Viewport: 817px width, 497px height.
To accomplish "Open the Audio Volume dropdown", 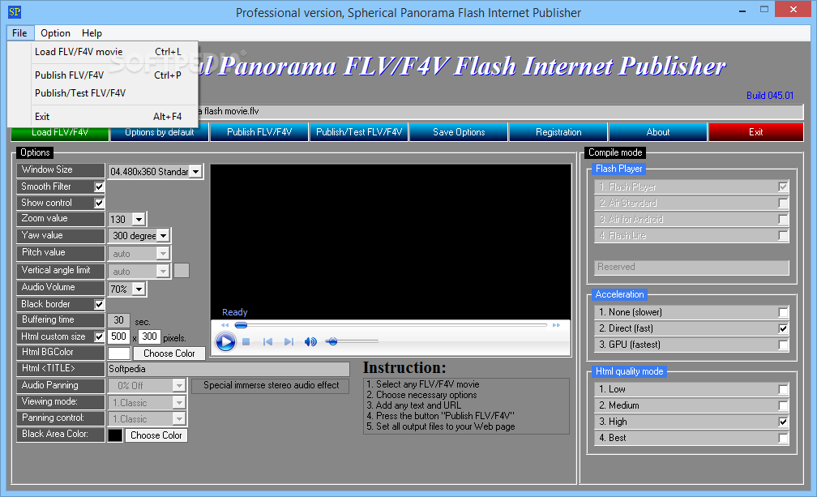I will pyautogui.click(x=139, y=289).
